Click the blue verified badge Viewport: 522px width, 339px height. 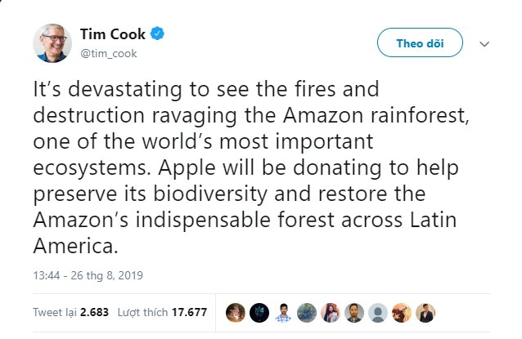point(158,34)
